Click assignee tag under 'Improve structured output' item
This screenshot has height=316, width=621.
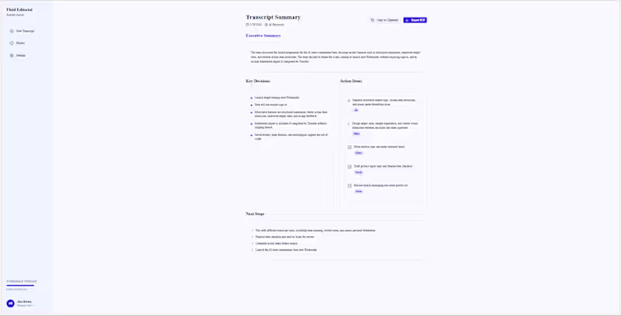[x=356, y=110]
